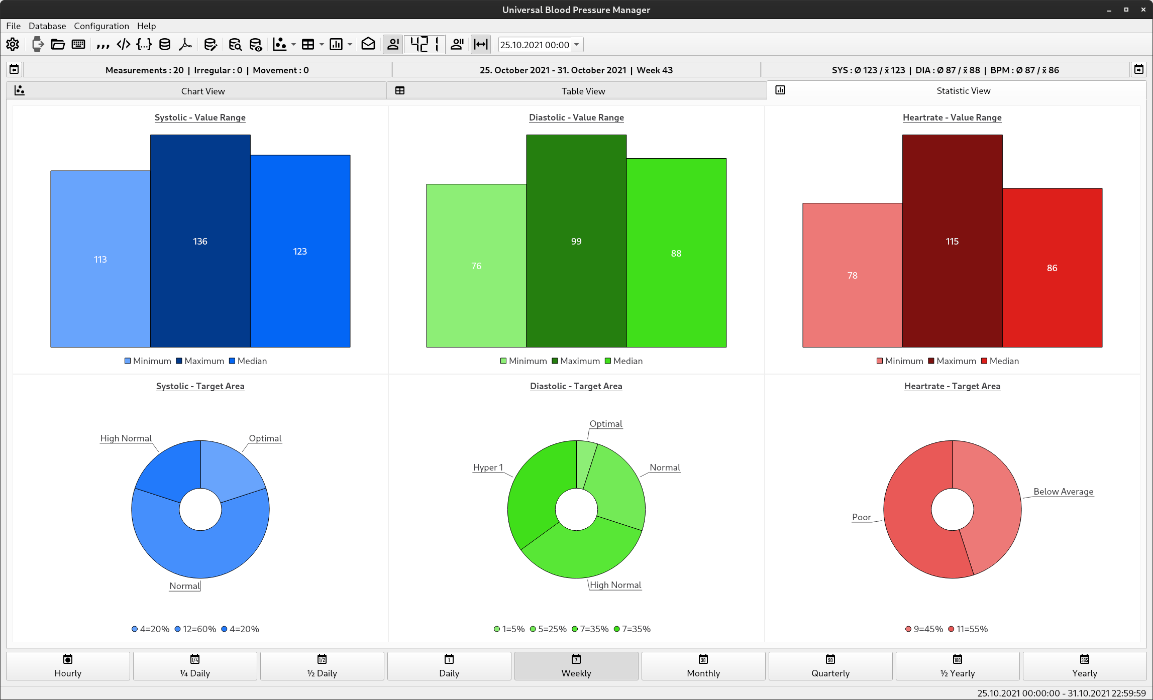Open the database icon in the toolbar

164,44
